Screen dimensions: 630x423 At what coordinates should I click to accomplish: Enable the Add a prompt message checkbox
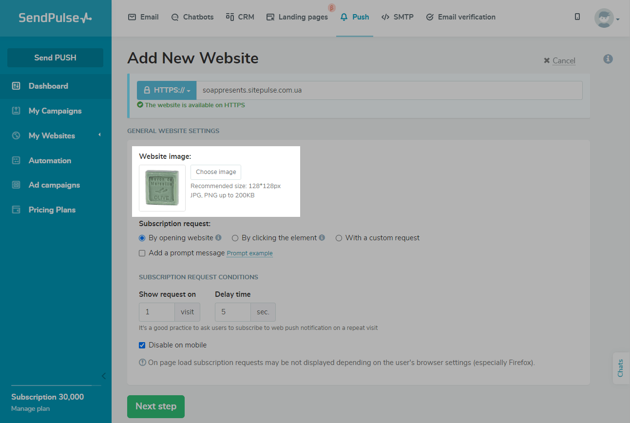pyautogui.click(x=142, y=253)
